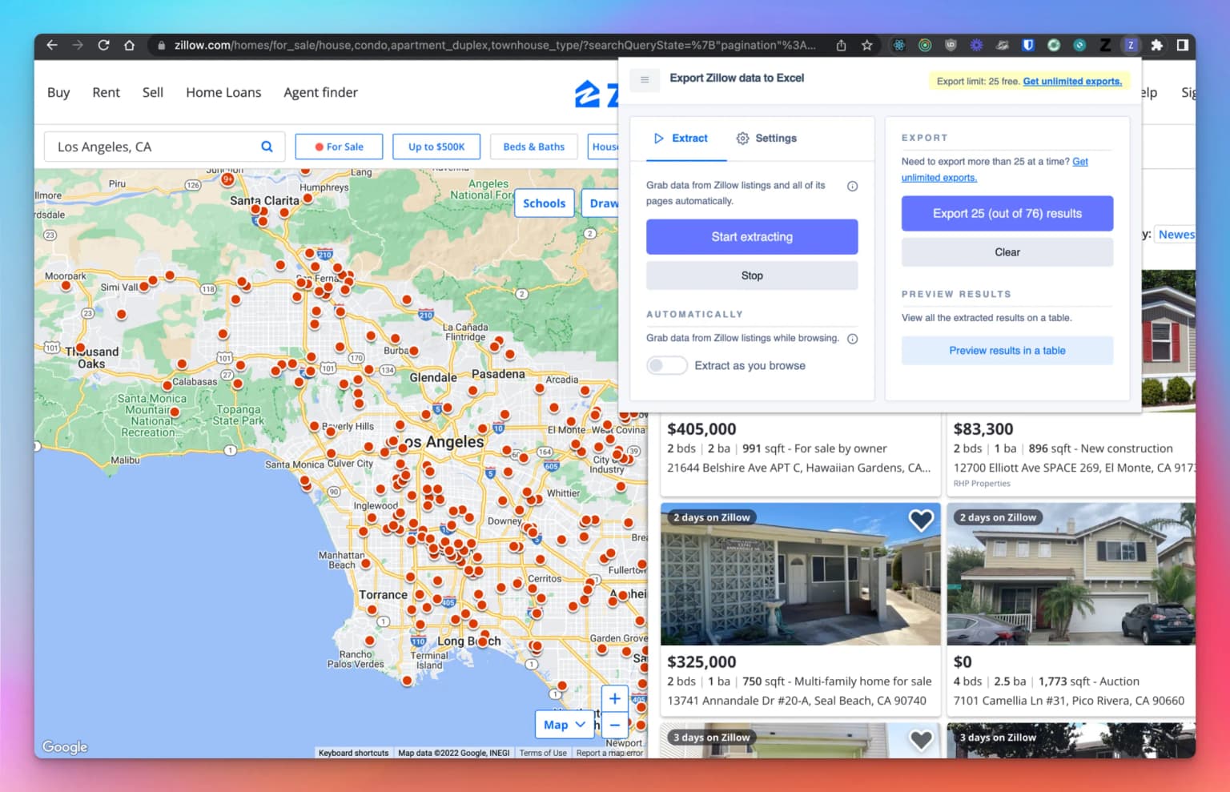
Task: Open the uBlock Origin shield extension
Action: click(951, 46)
